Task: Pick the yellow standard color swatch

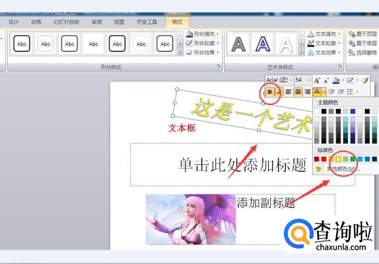Action: [x=338, y=159]
